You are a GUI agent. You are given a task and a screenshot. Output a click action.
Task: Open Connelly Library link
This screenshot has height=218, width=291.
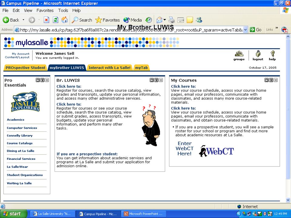(20, 136)
